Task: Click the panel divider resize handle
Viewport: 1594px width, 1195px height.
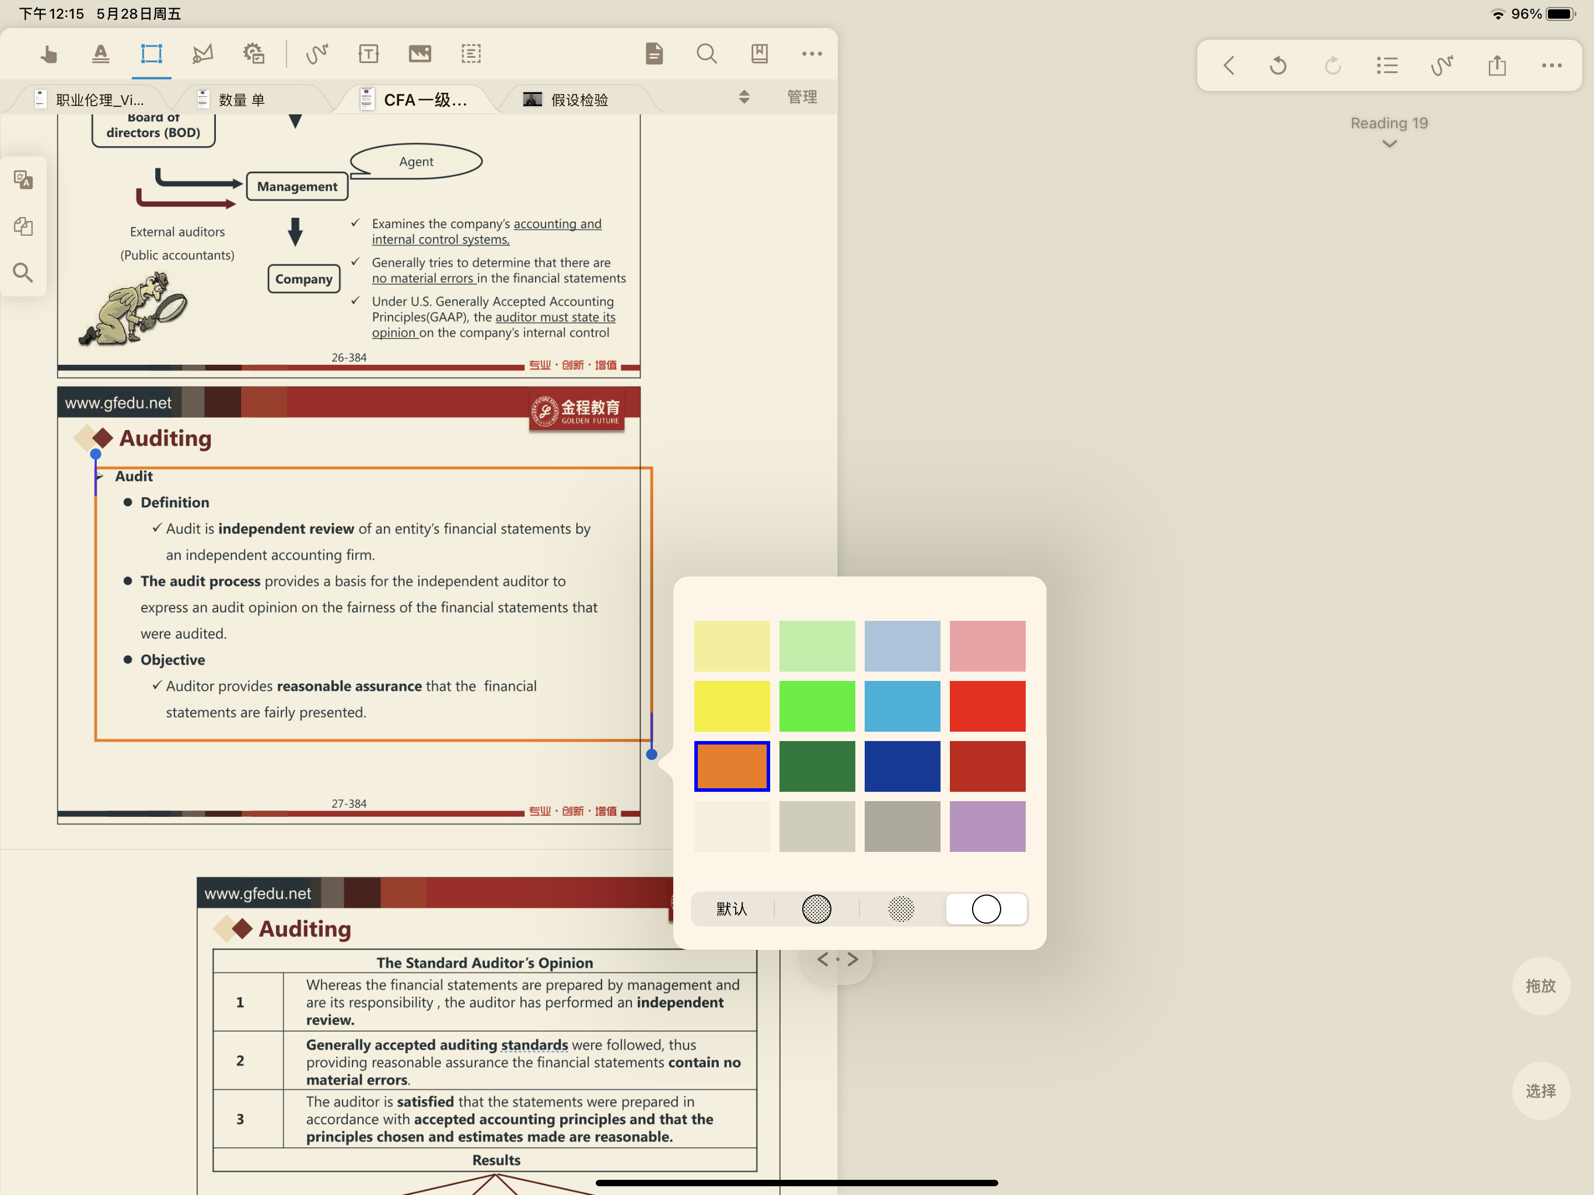Action: coord(837,959)
